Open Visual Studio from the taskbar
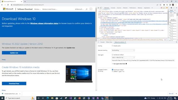Screen dimensions: 178x100 (x=70, y=98)
